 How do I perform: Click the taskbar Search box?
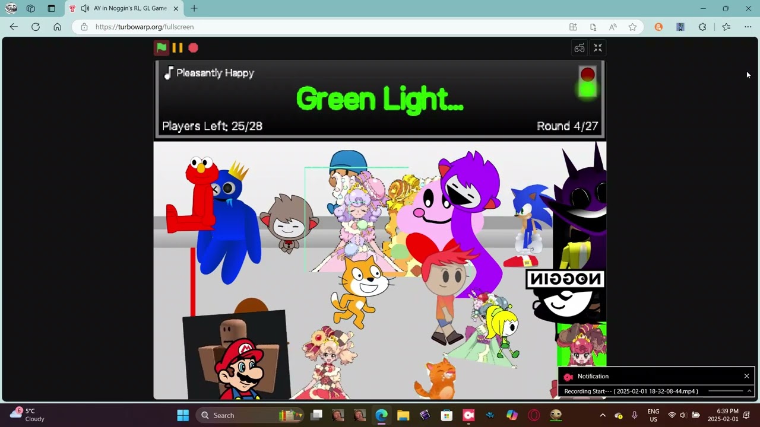coord(249,415)
